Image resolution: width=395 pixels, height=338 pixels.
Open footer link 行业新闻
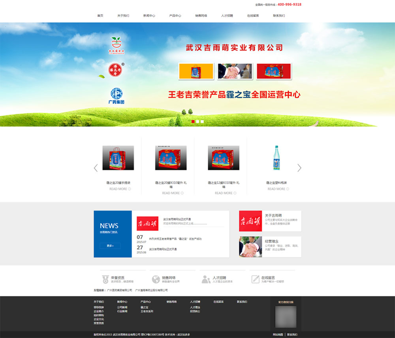[x=122, y=311]
